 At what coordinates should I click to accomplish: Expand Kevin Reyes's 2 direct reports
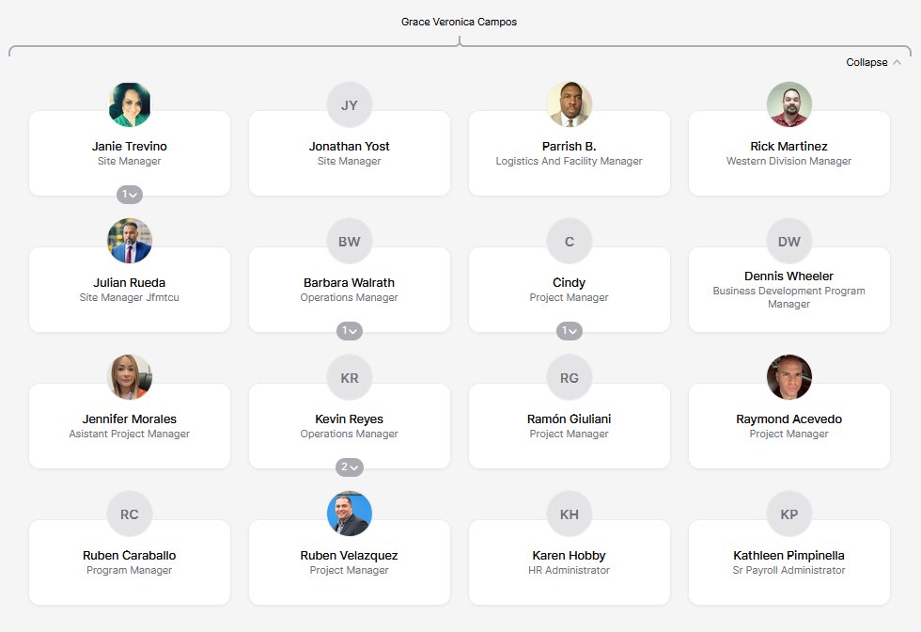(x=350, y=467)
